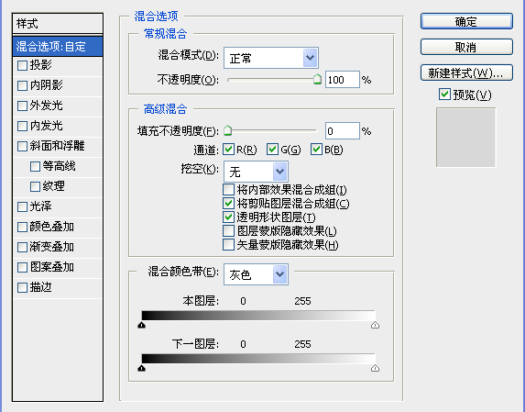
Task: Toggle the 内阴影 inner shadow checkbox
Action: pyautogui.click(x=22, y=85)
